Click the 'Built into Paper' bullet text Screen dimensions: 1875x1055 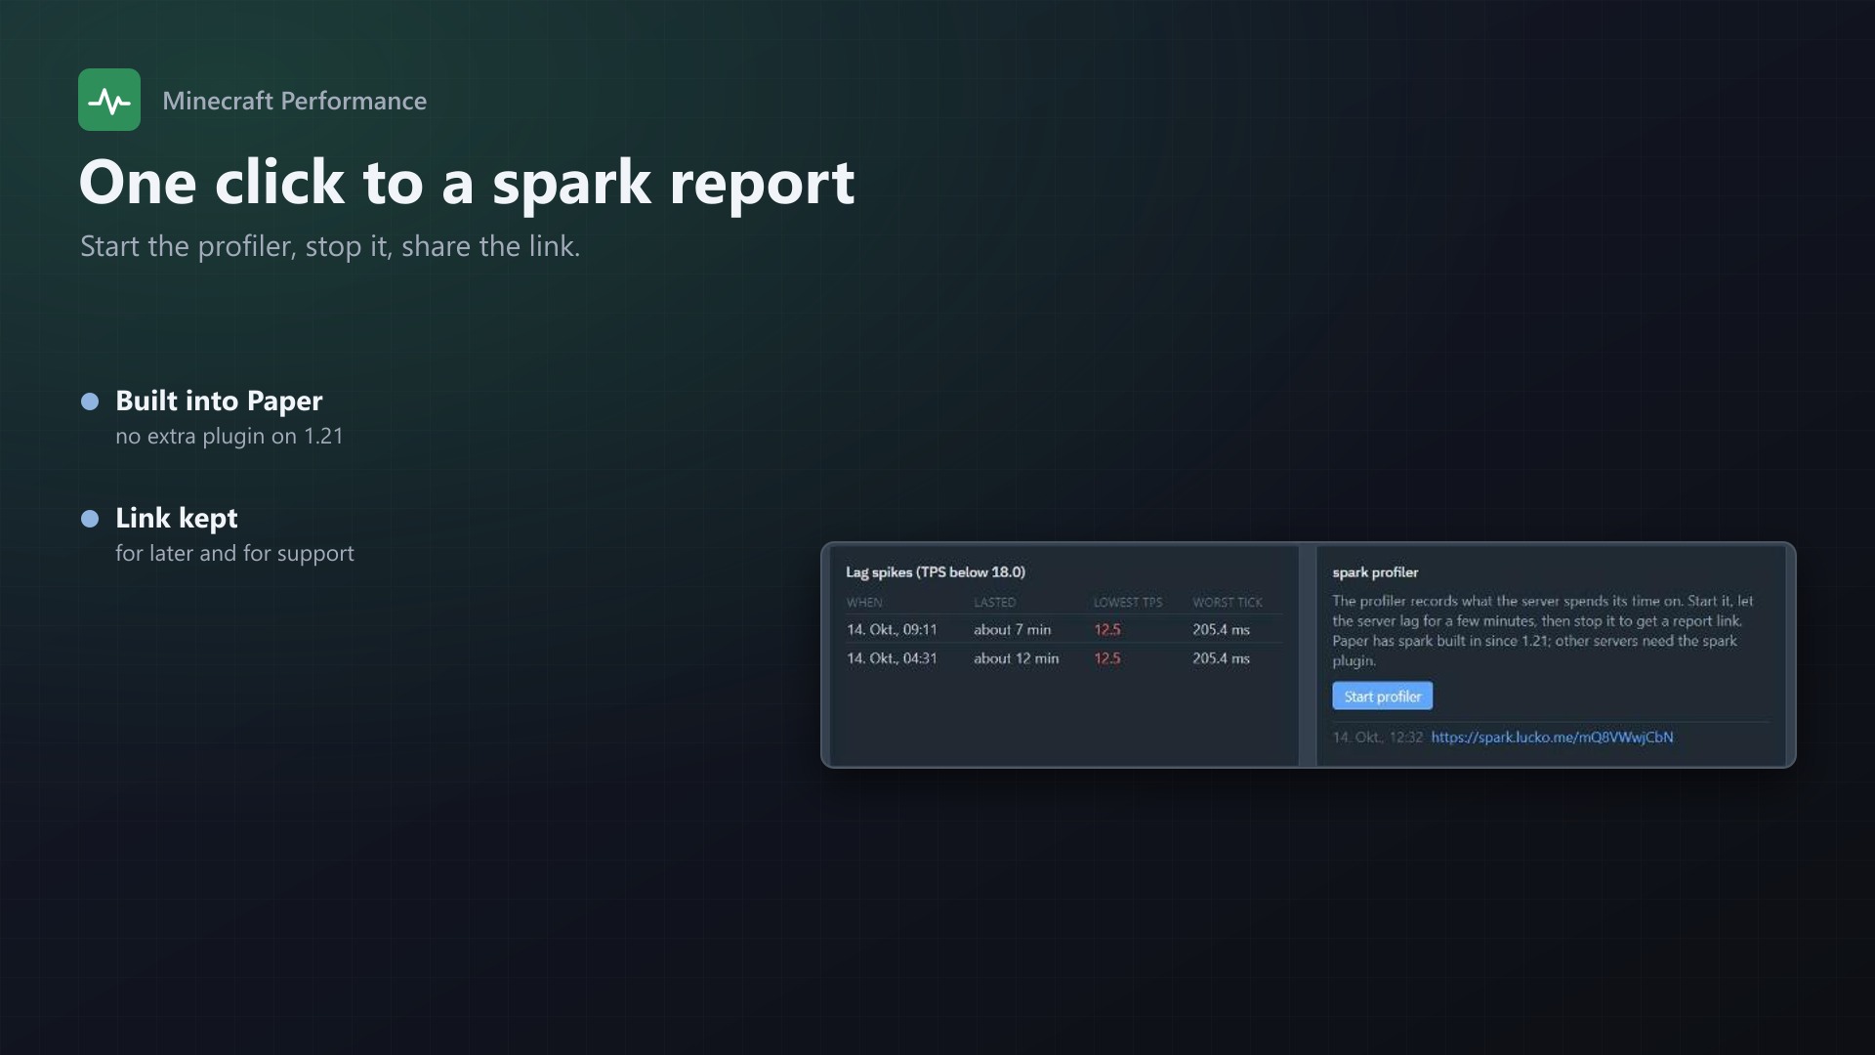[219, 401]
